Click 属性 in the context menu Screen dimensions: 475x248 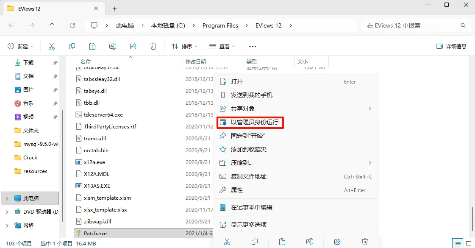click(296, 190)
